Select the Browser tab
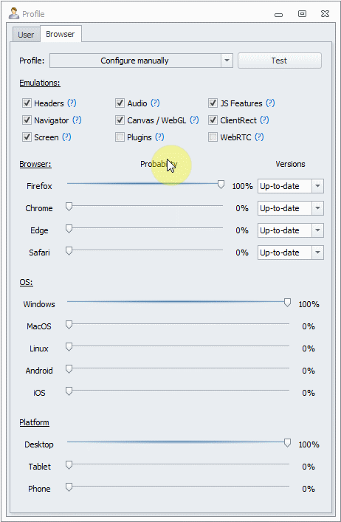The width and height of the screenshot is (341, 522). [61, 34]
